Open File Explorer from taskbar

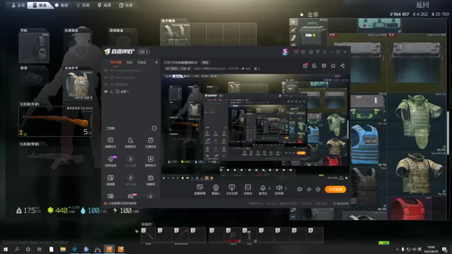point(63,249)
